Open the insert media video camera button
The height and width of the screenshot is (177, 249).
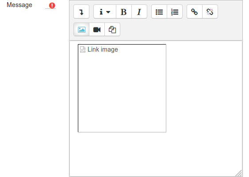coord(97,30)
